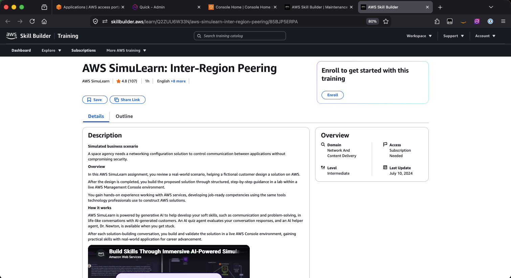Open the Firefox sidebar panel icon
This screenshot has height=278, width=511.
tap(44, 7)
